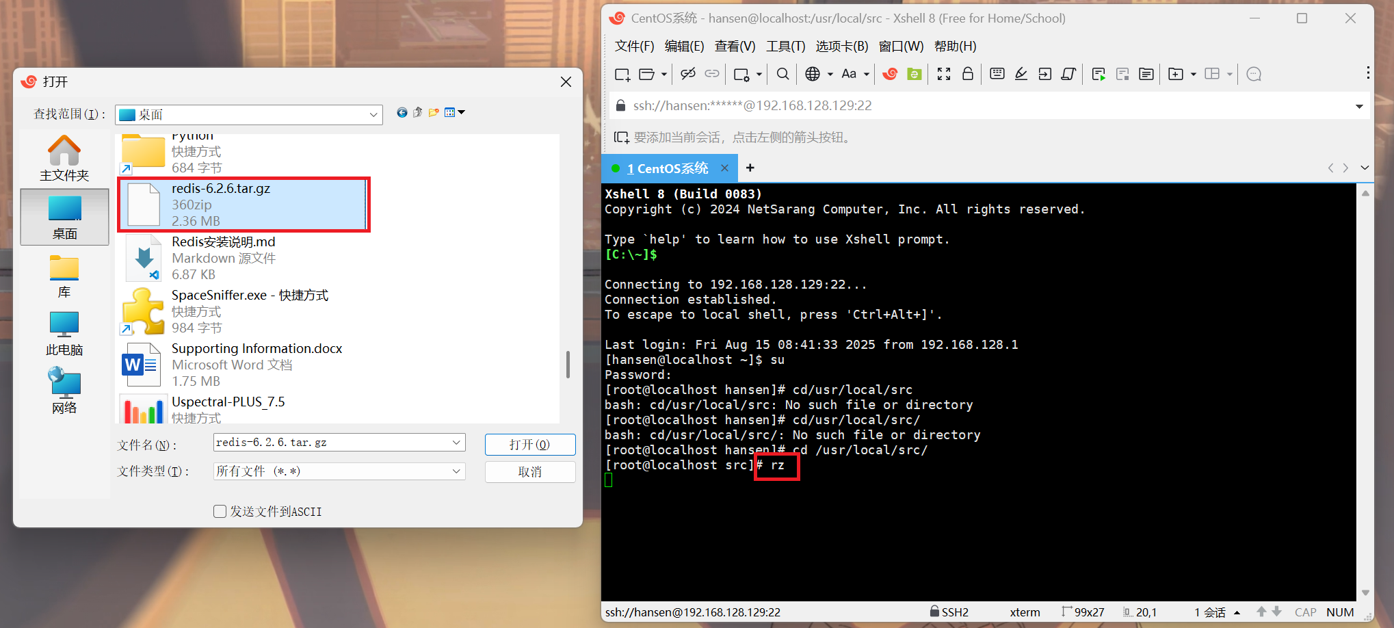Image resolution: width=1394 pixels, height=628 pixels.
Task: Click the padlock lock-screen icon in toolbar
Action: (x=968, y=74)
